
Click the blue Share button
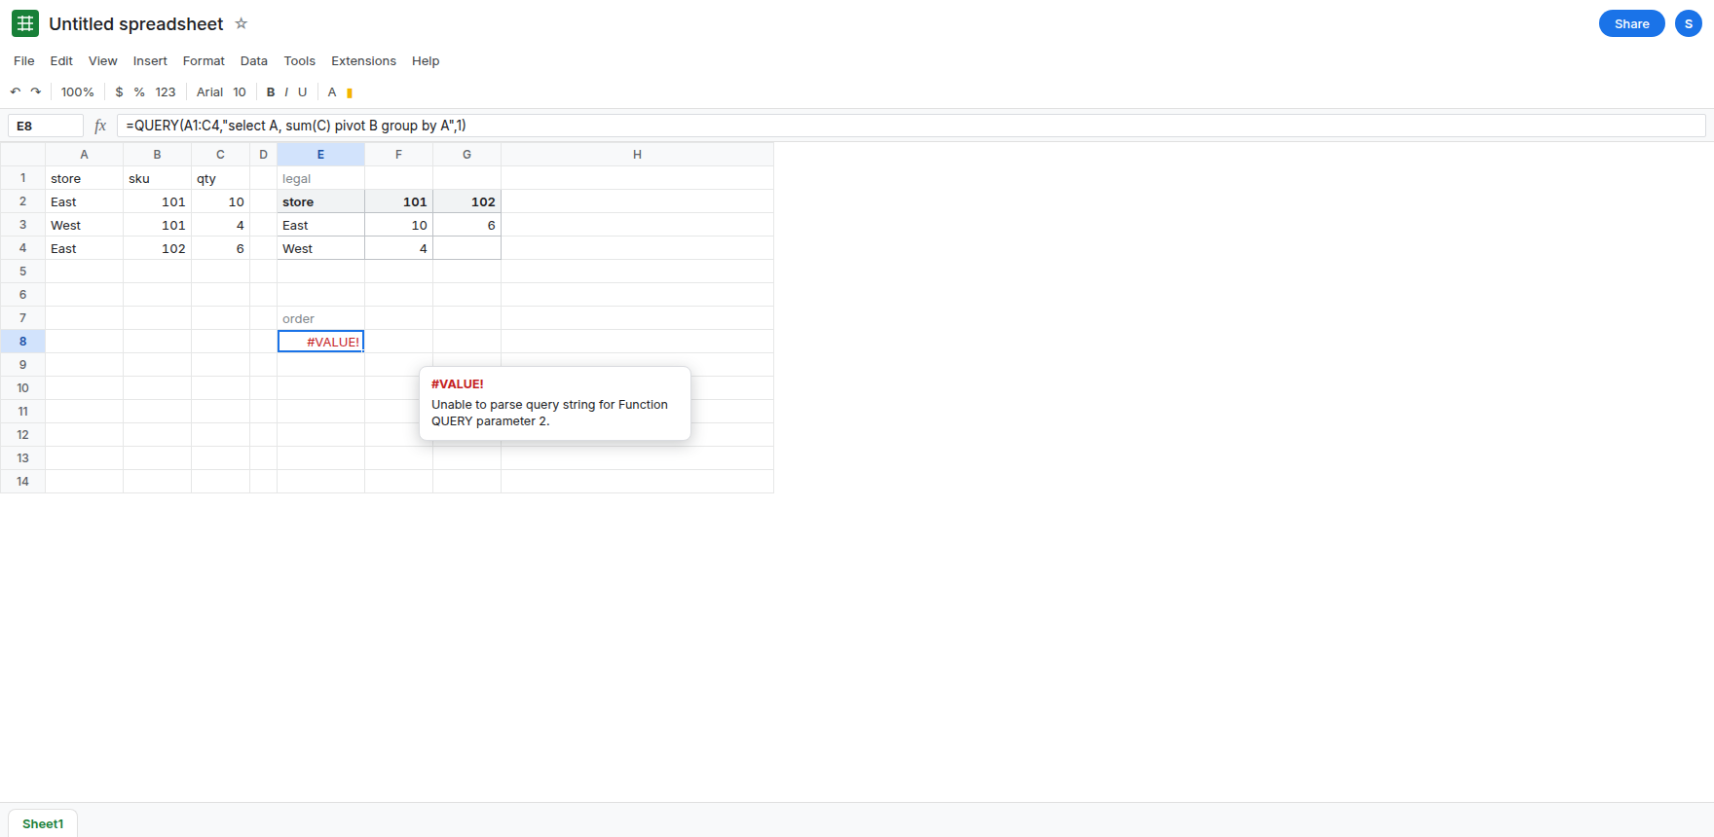(1632, 23)
